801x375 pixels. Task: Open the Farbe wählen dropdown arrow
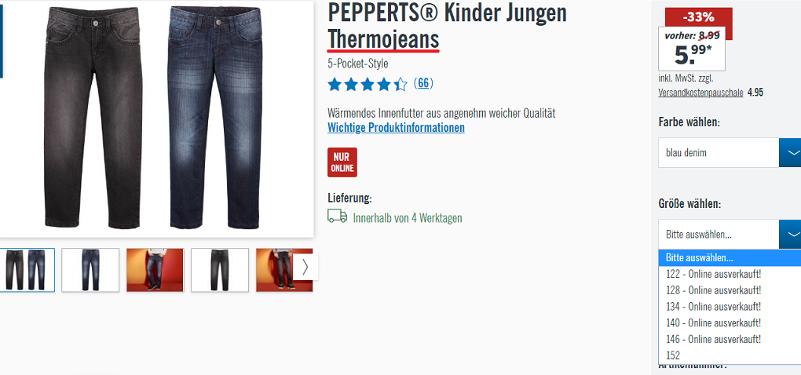click(790, 152)
